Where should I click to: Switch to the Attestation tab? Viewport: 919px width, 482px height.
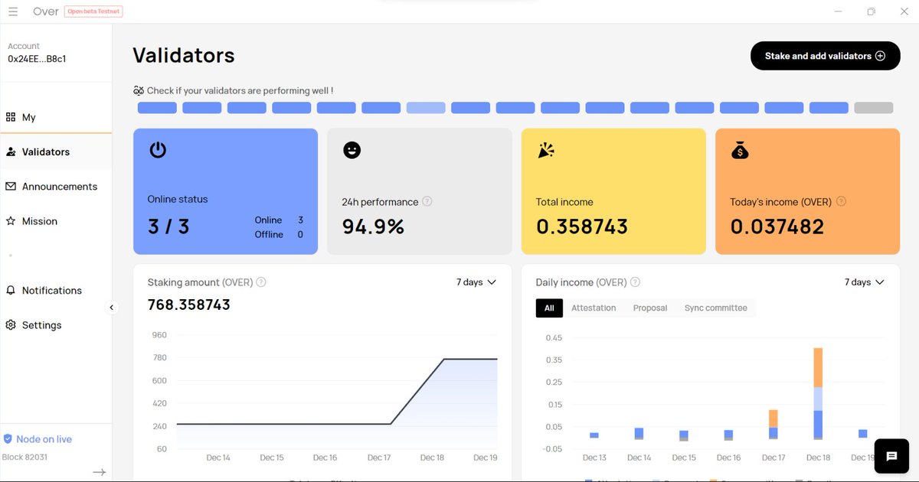pos(594,308)
